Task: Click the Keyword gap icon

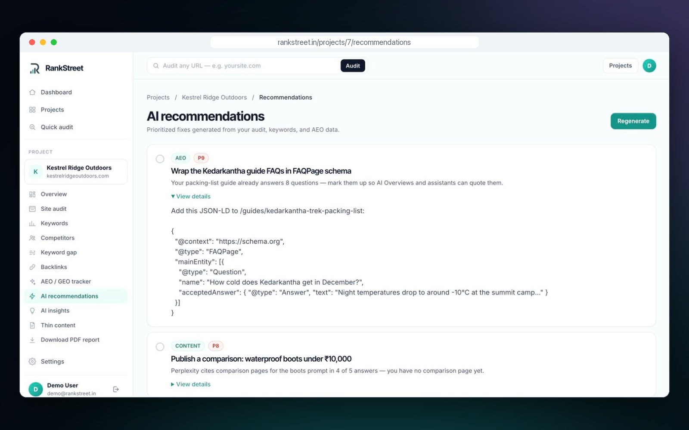Action: (x=32, y=252)
